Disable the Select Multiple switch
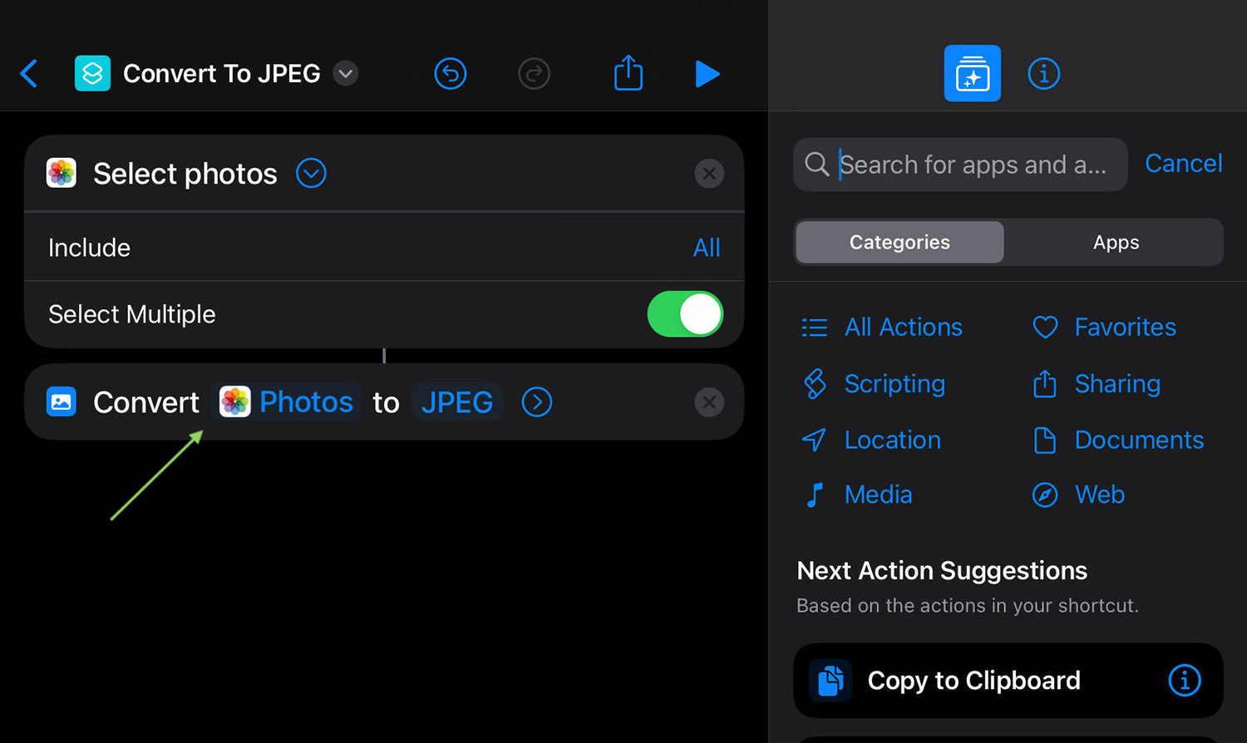 (685, 314)
